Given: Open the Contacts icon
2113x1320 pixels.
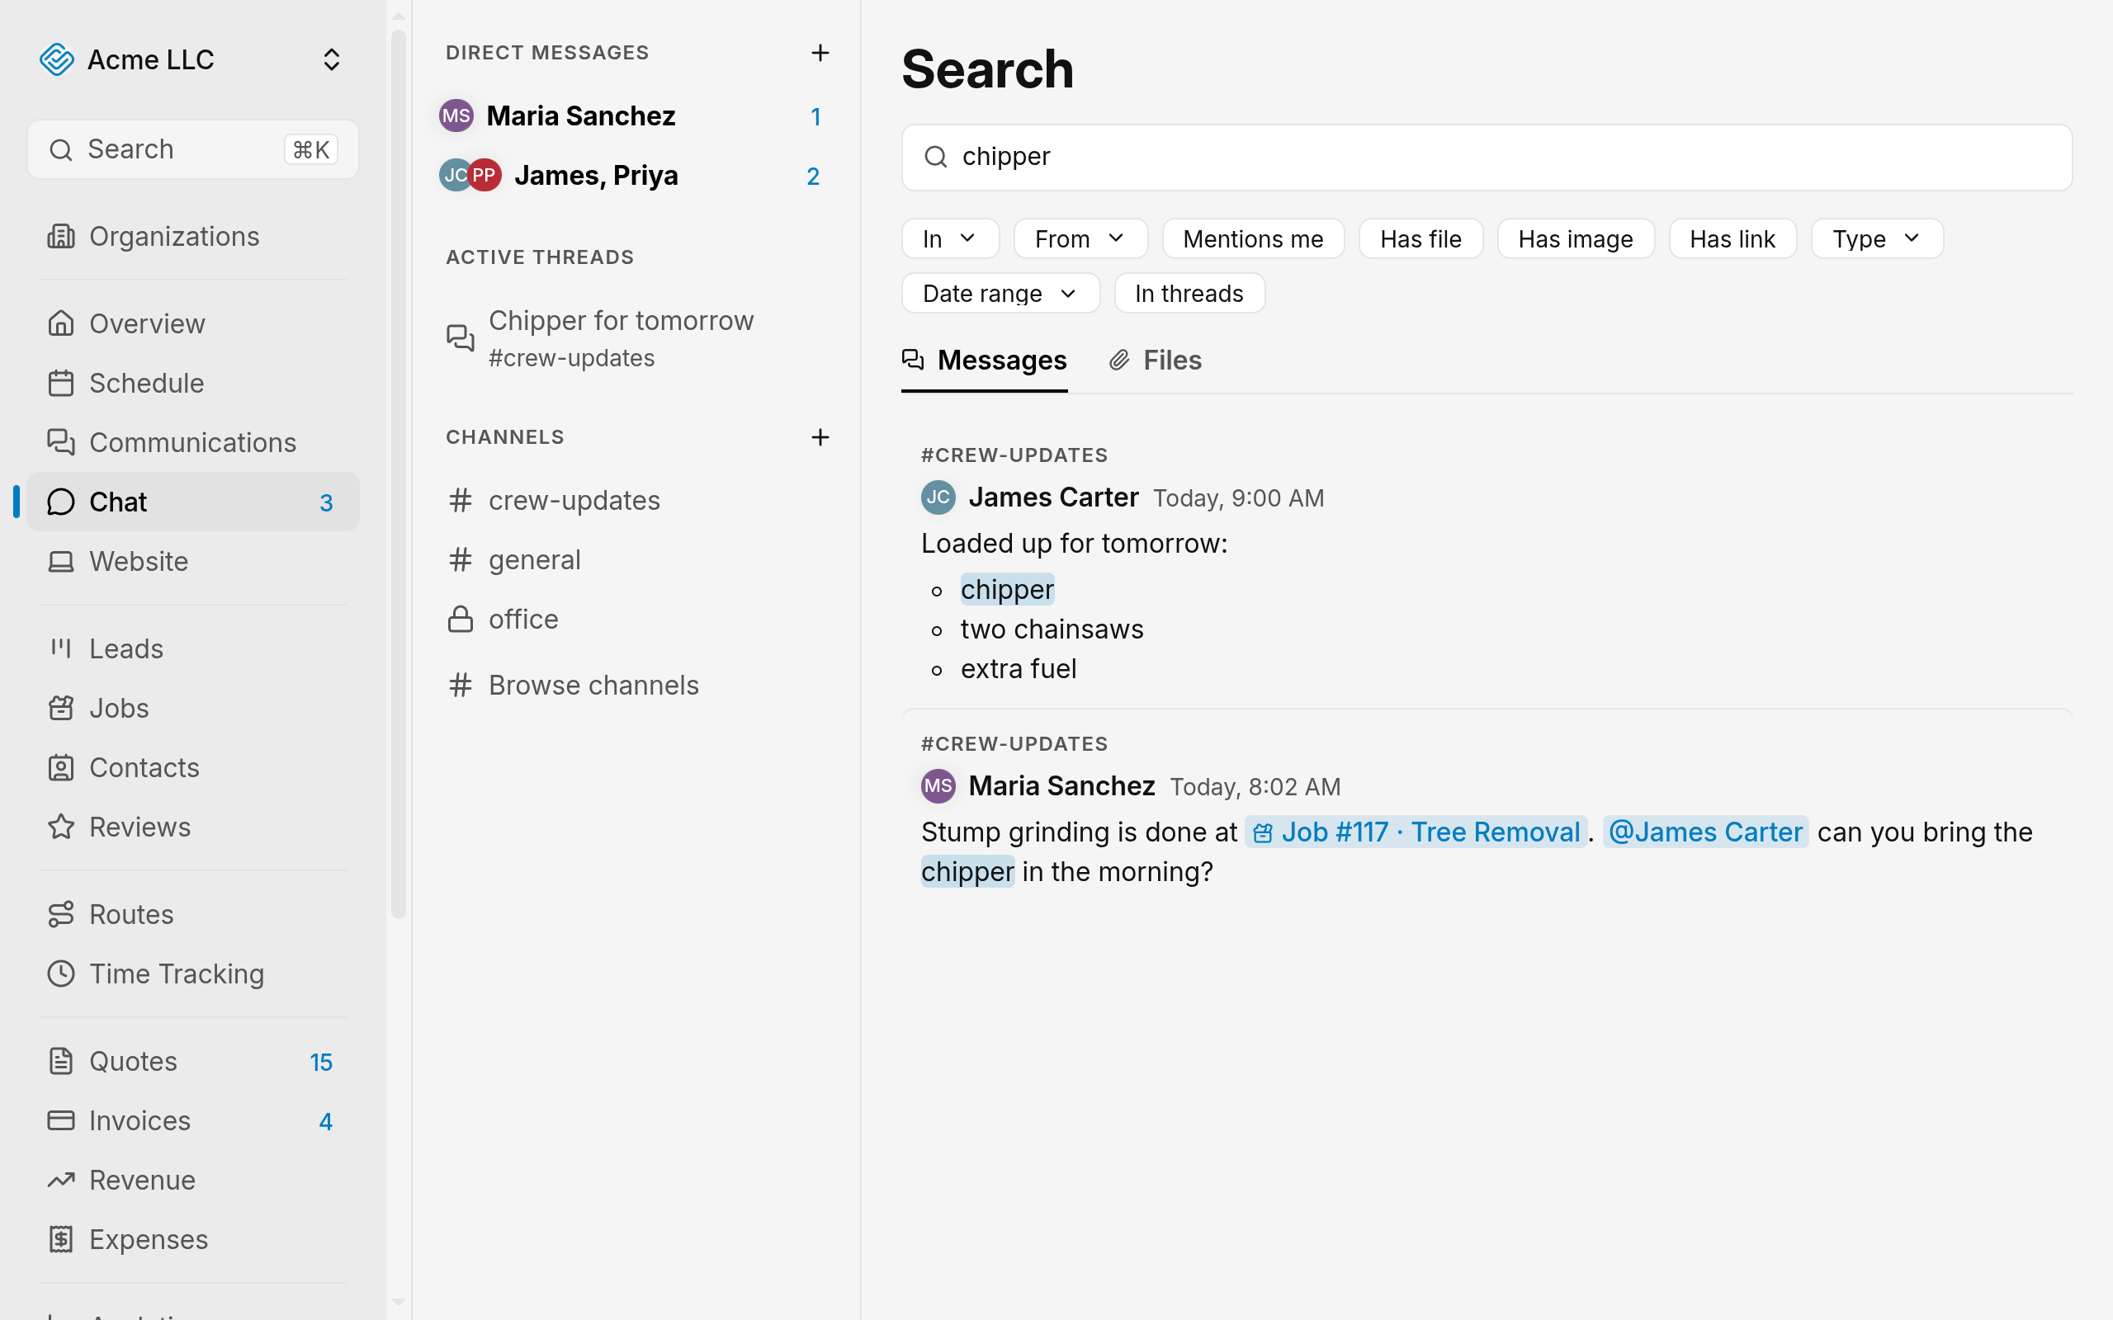Looking at the screenshot, I should (x=61, y=767).
